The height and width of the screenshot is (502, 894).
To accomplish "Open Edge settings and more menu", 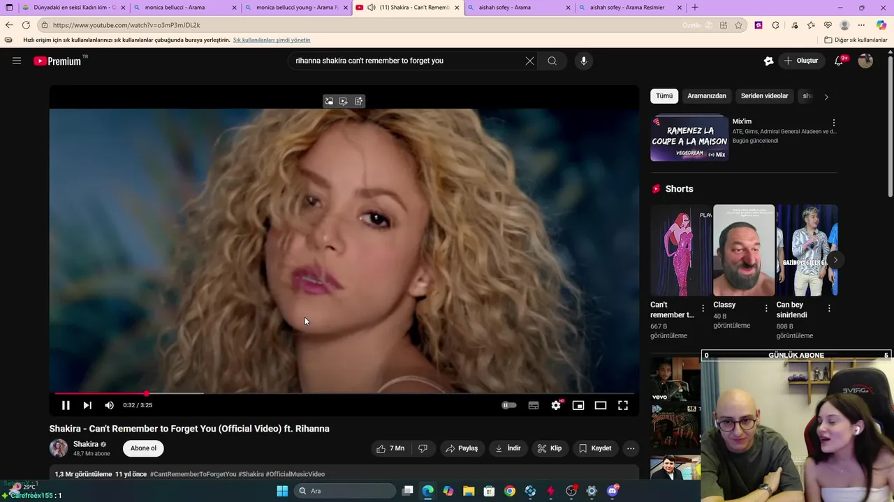I will coord(861,25).
